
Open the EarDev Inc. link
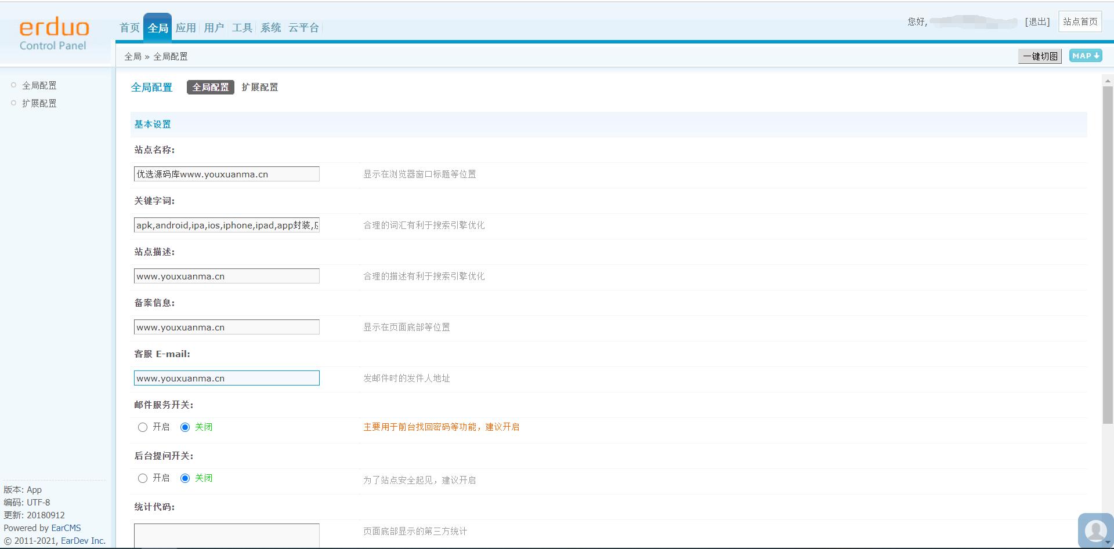point(83,541)
